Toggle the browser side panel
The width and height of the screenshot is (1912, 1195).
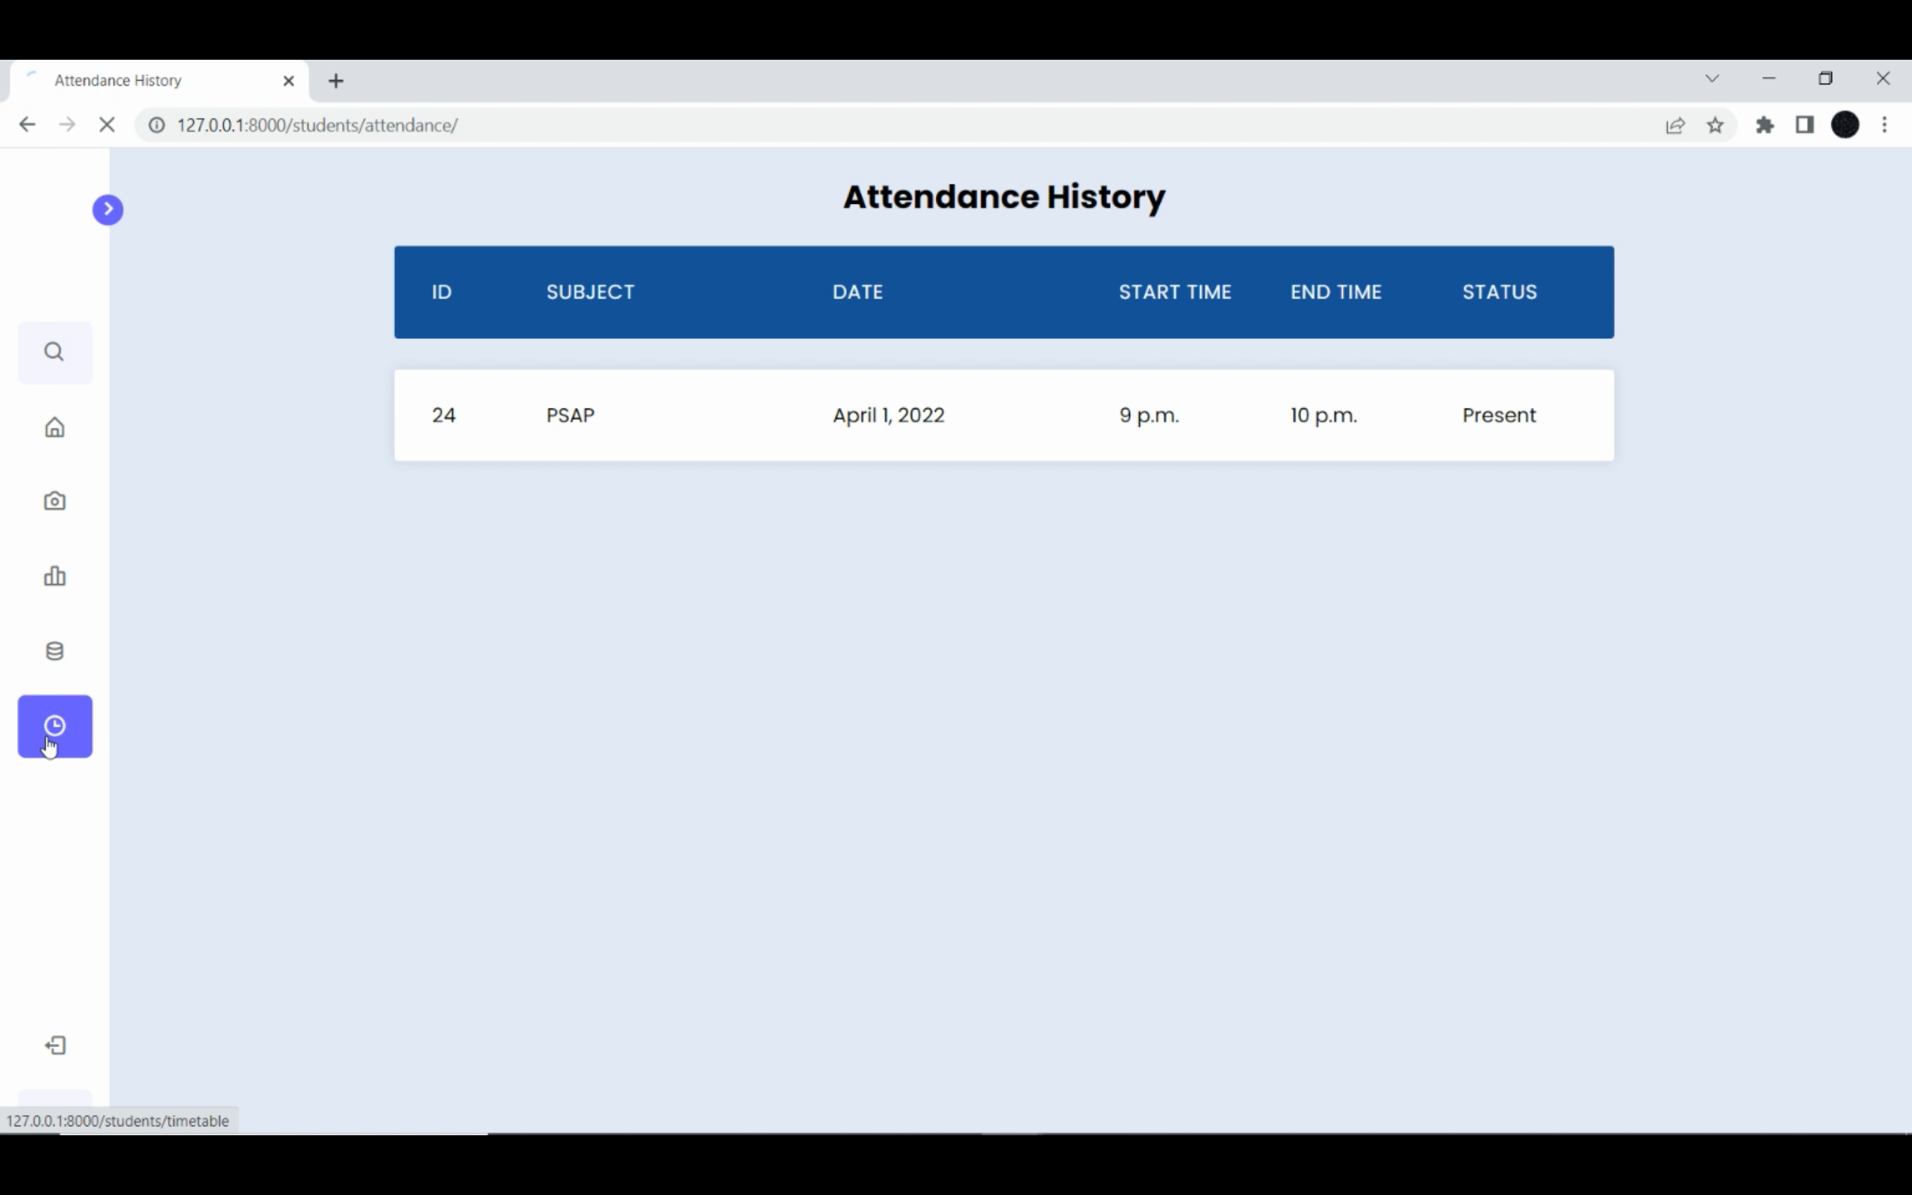tap(1805, 125)
